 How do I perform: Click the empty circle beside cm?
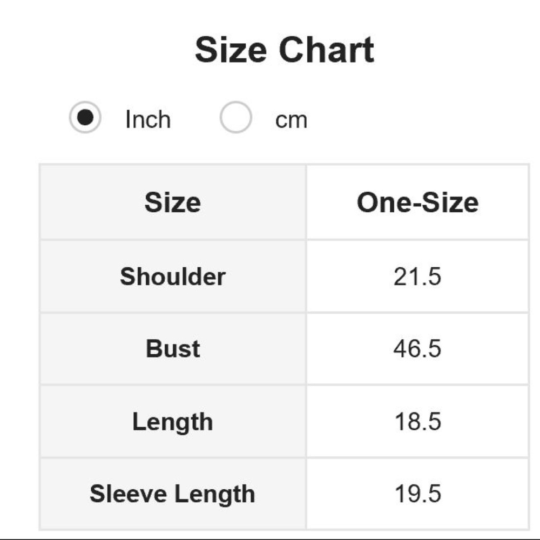235,117
